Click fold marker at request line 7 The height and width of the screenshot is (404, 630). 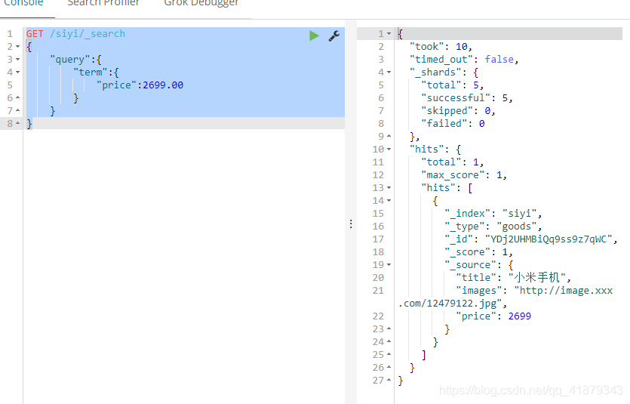17,110
